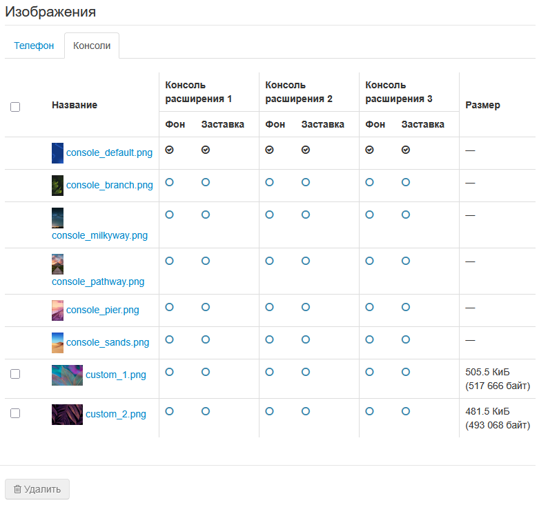Click the custom_1.png thumbnail preview
The height and width of the screenshot is (505, 539).
tap(67, 375)
